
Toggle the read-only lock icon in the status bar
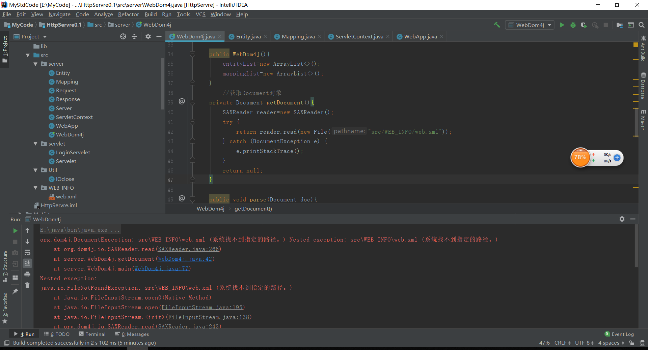coord(631,343)
